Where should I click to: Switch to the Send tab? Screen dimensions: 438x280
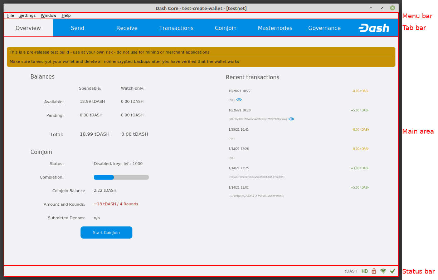[77, 28]
